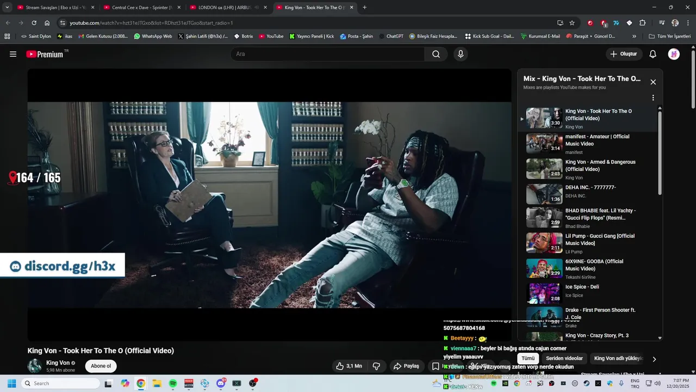
Task: Select the King Von adlı yükleyici chip
Action: (x=618, y=358)
